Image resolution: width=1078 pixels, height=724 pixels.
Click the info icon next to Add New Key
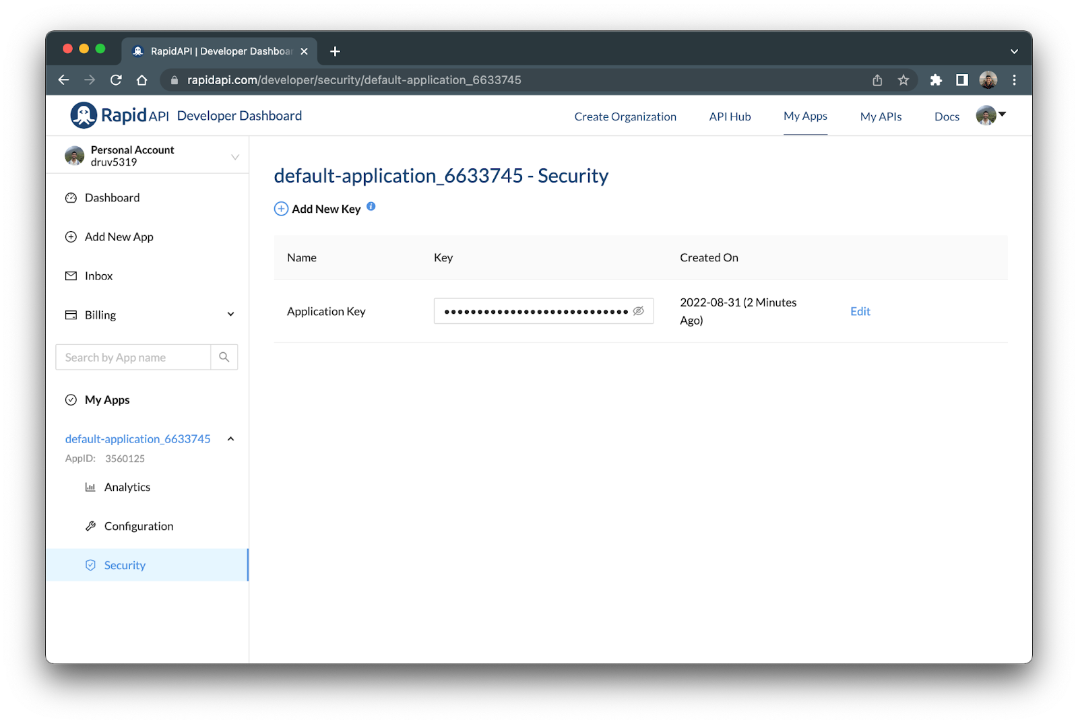coord(371,207)
